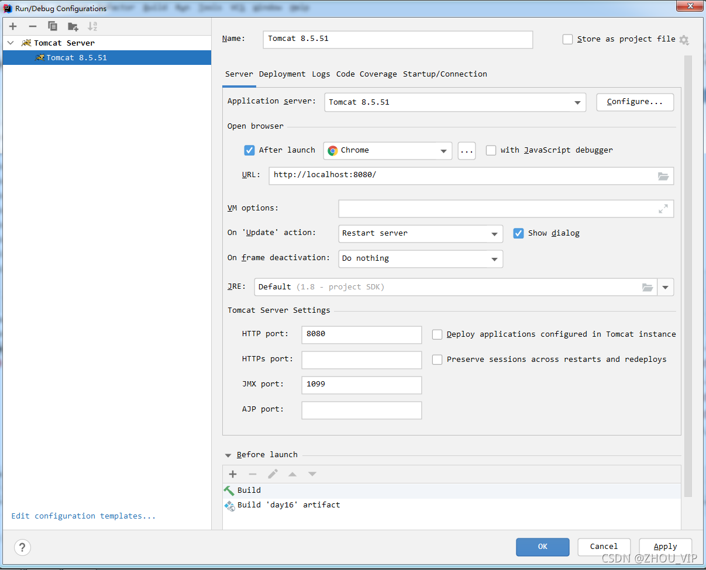
Task: Select the Build 'day16' artifact task
Action: coord(452,505)
